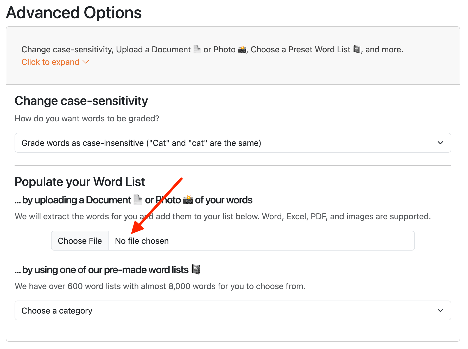Collapse the Advanced Options section
The height and width of the screenshot is (349, 468).
pyautogui.click(x=51, y=62)
